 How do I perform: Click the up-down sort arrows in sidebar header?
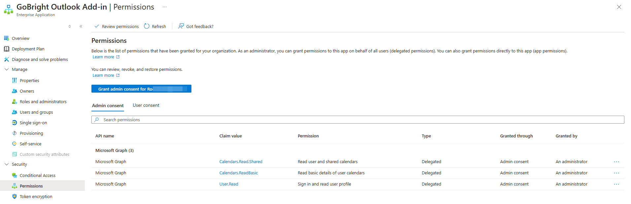click(x=70, y=26)
